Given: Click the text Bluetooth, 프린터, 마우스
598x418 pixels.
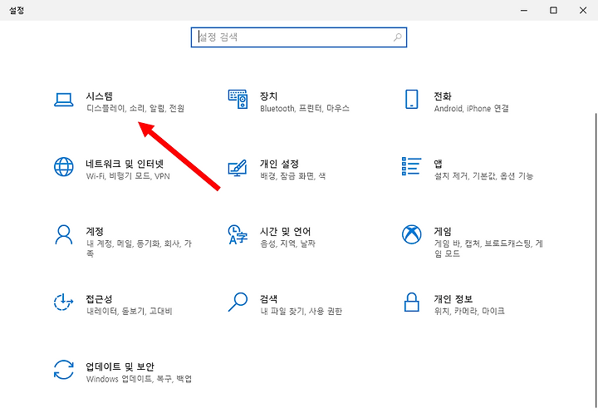Looking at the screenshot, I should click(305, 108).
